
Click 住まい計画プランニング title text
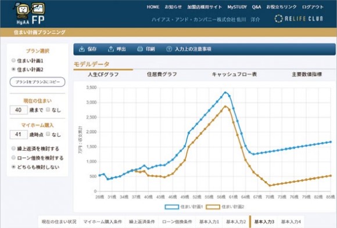click(x=40, y=32)
